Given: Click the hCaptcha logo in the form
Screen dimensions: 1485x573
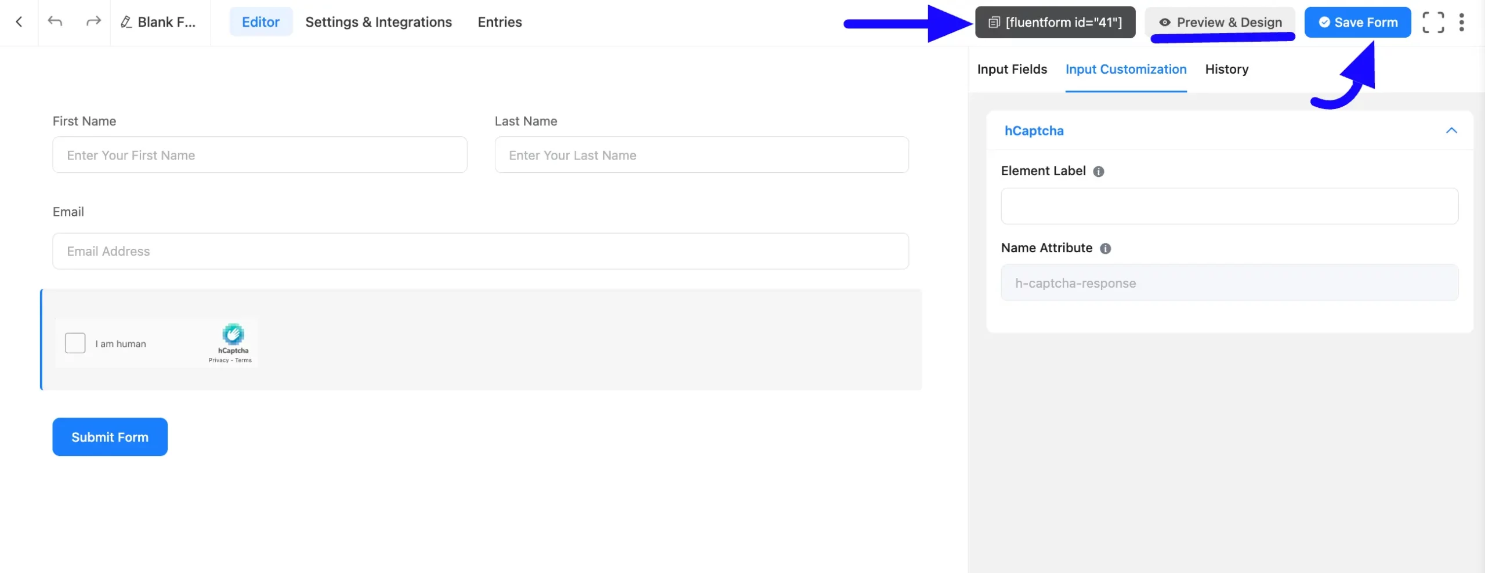Looking at the screenshot, I should 233,335.
